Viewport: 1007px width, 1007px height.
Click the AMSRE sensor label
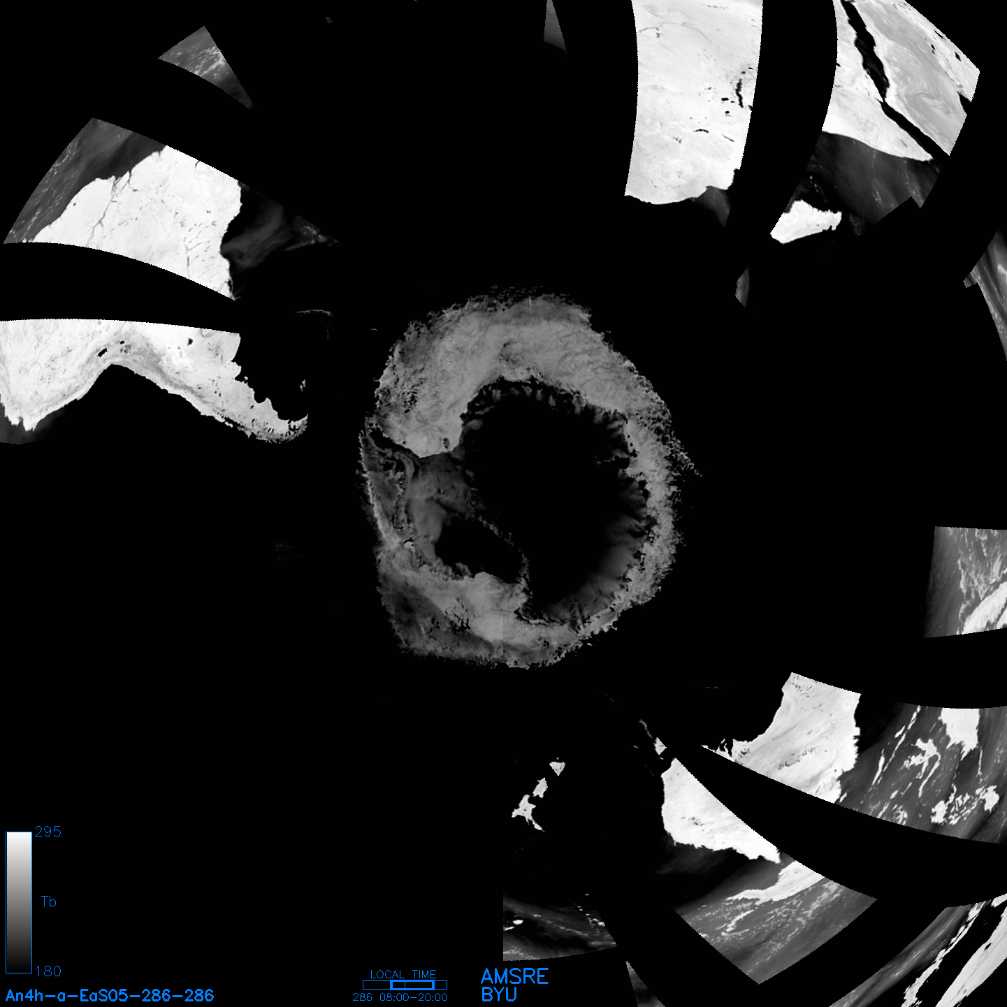tap(515, 976)
